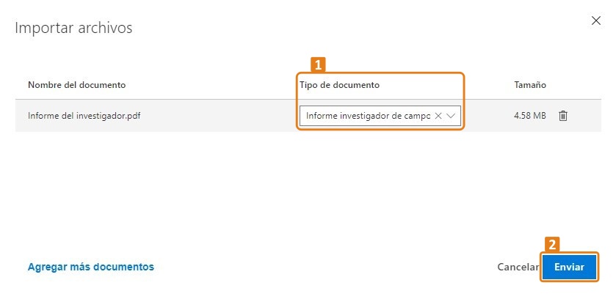This screenshot has width=616, height=299.
Task: Click the Tamaño column header
Action: pos(530,85)
